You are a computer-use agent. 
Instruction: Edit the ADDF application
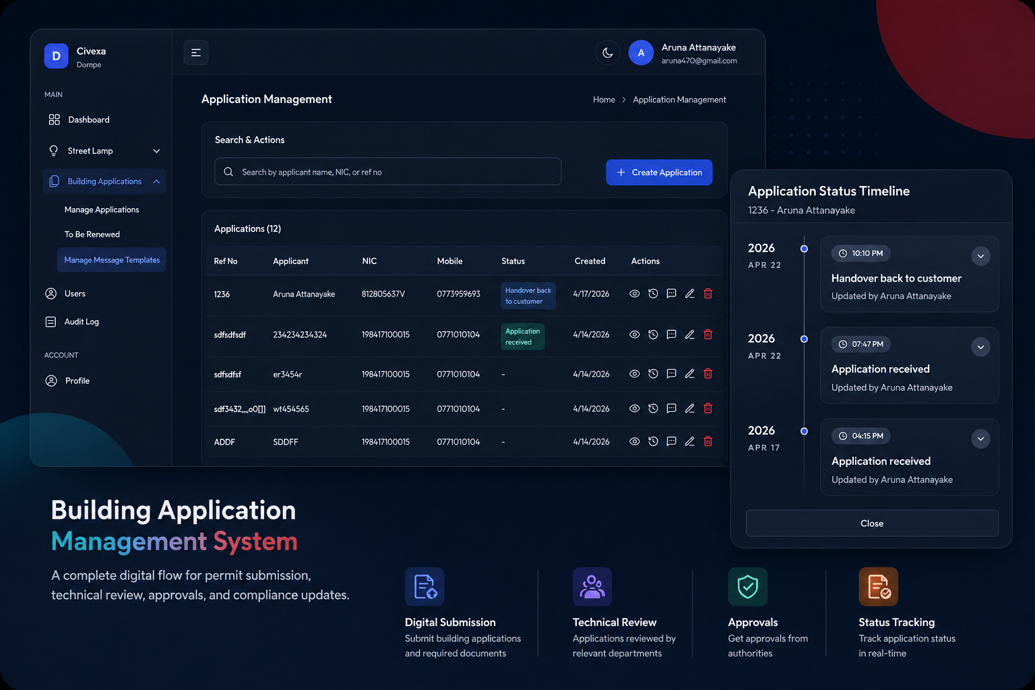(x=689, y=441)
